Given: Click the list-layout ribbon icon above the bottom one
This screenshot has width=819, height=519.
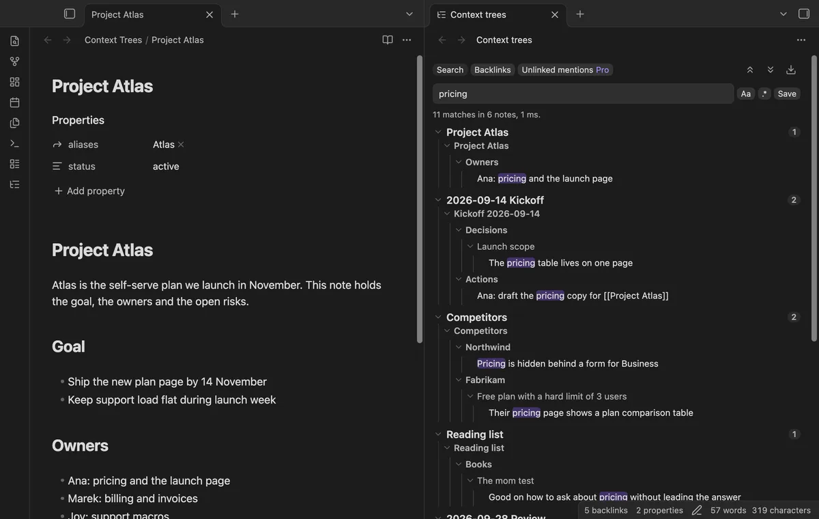Looking at the screenshot, I should [14, 164].
